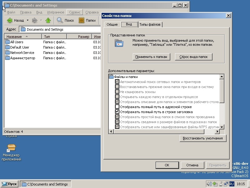The height and width of the screenshot is (188, 250).
Task: Open the Пуск start menu
Action: coord(10,184)
